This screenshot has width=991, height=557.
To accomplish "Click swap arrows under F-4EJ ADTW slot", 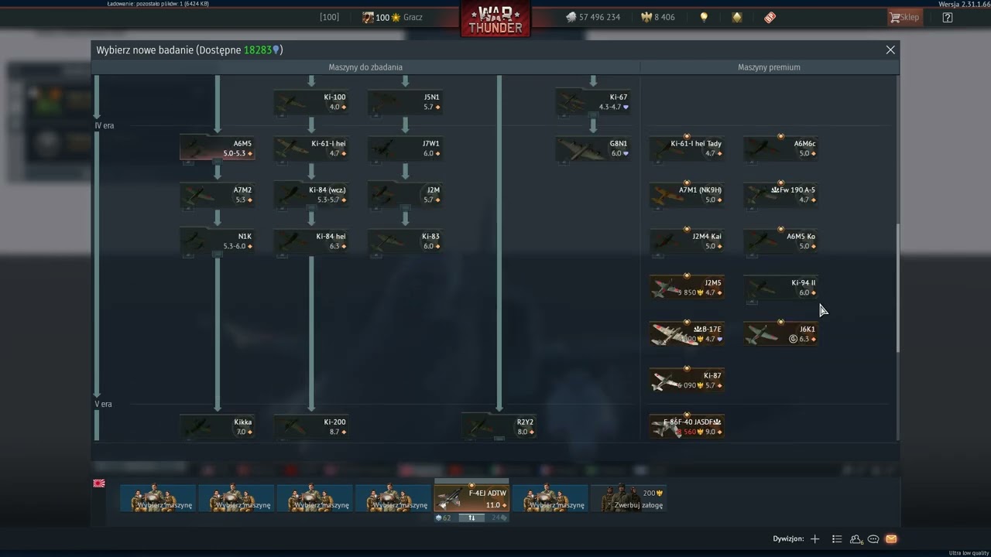I will coord(471,518).
